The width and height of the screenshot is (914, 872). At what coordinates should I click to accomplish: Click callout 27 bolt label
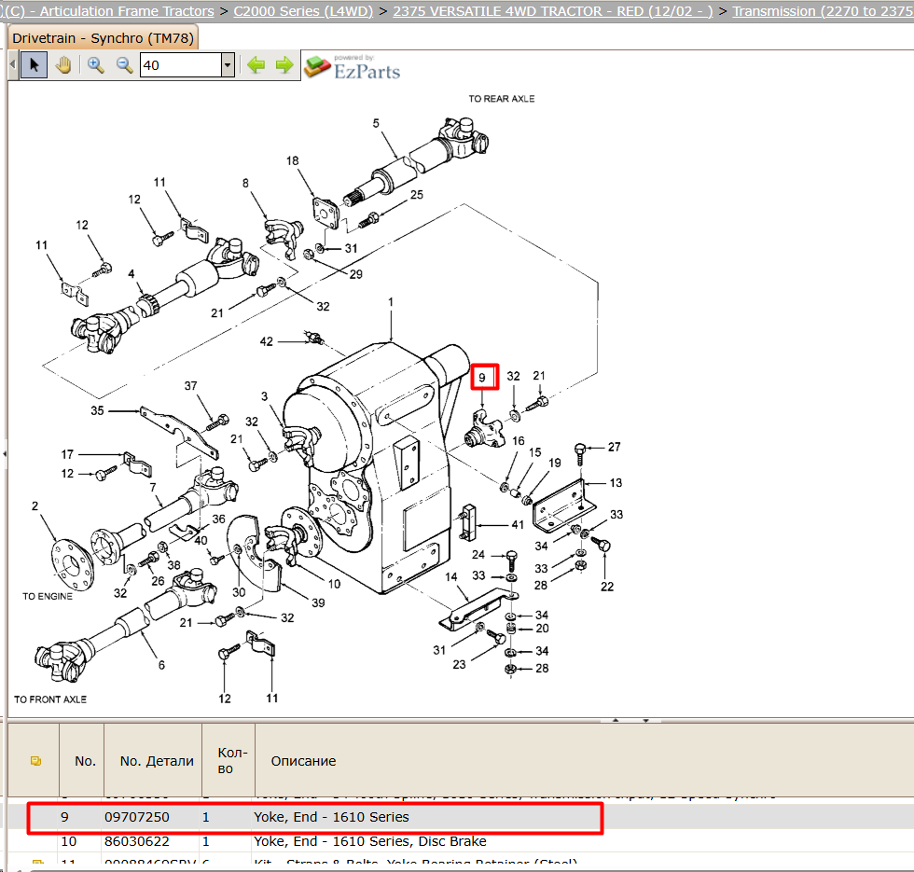coord(615,447)
